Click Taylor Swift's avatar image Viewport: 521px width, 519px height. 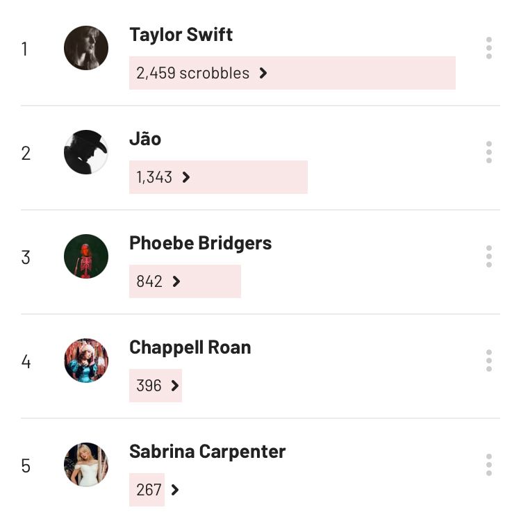tap(86, 48)
